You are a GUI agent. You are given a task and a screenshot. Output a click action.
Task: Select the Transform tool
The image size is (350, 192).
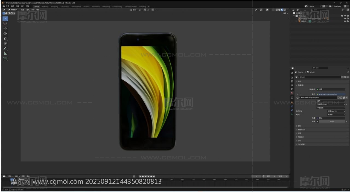click(x=5, y=43)
